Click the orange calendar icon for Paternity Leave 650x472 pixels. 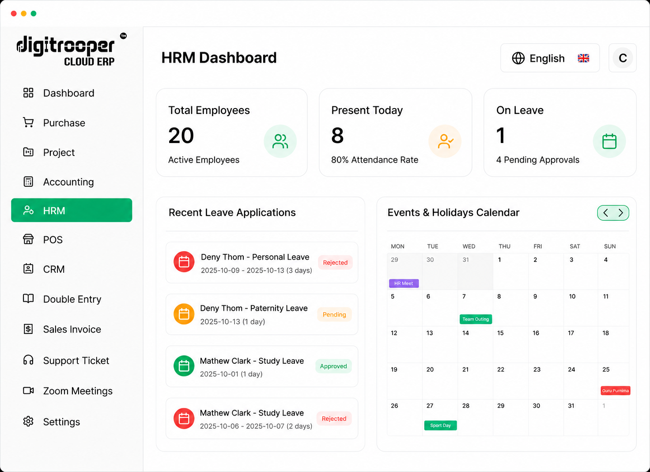click(x=184, y=314)
